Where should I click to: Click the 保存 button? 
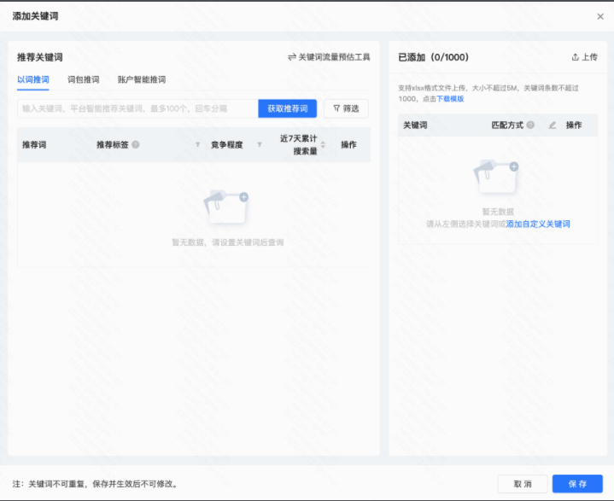click(577, 484)
